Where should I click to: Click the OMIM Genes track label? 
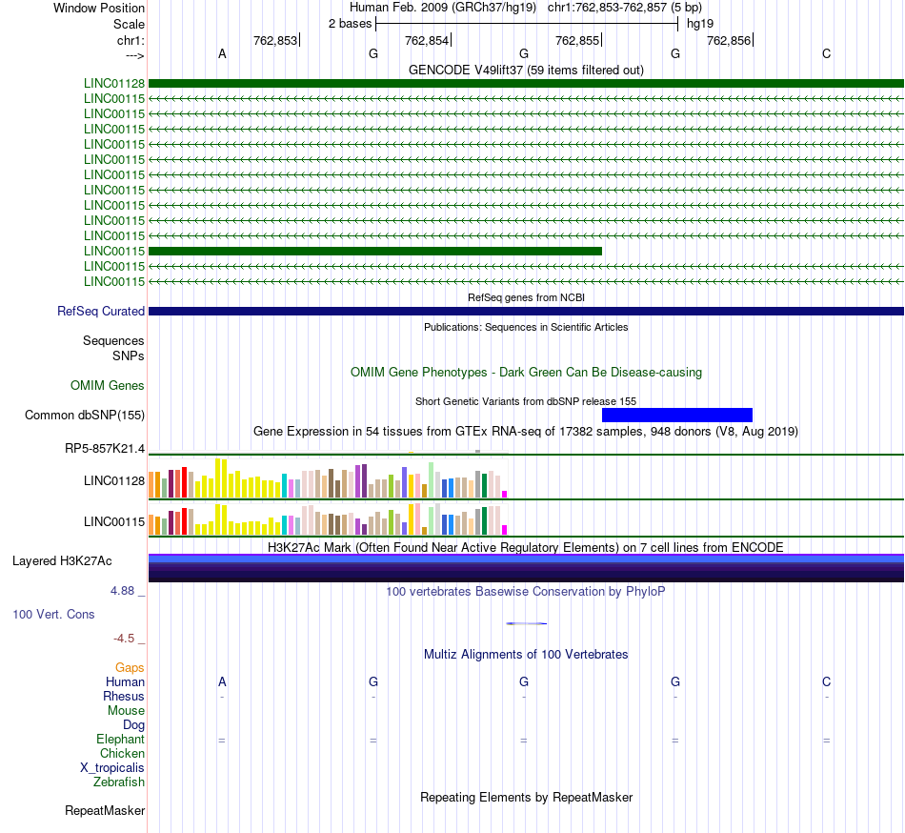(107, 386)
